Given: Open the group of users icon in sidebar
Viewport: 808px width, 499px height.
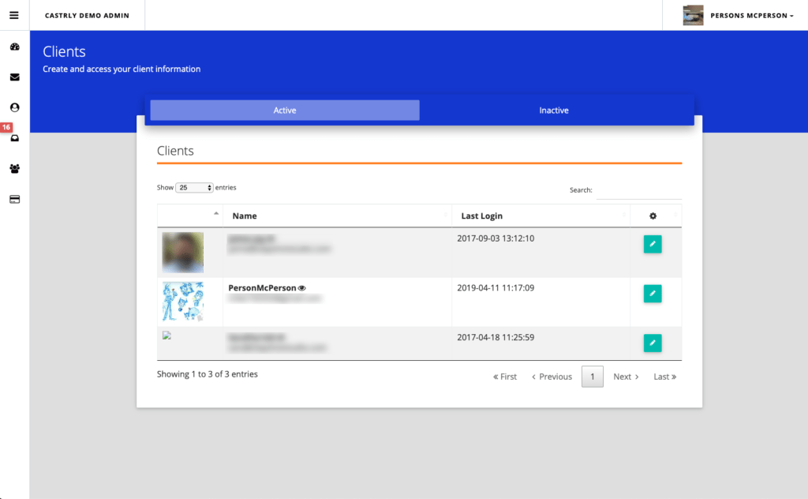Looking at the screenshot, I should [x=14, y=168].
